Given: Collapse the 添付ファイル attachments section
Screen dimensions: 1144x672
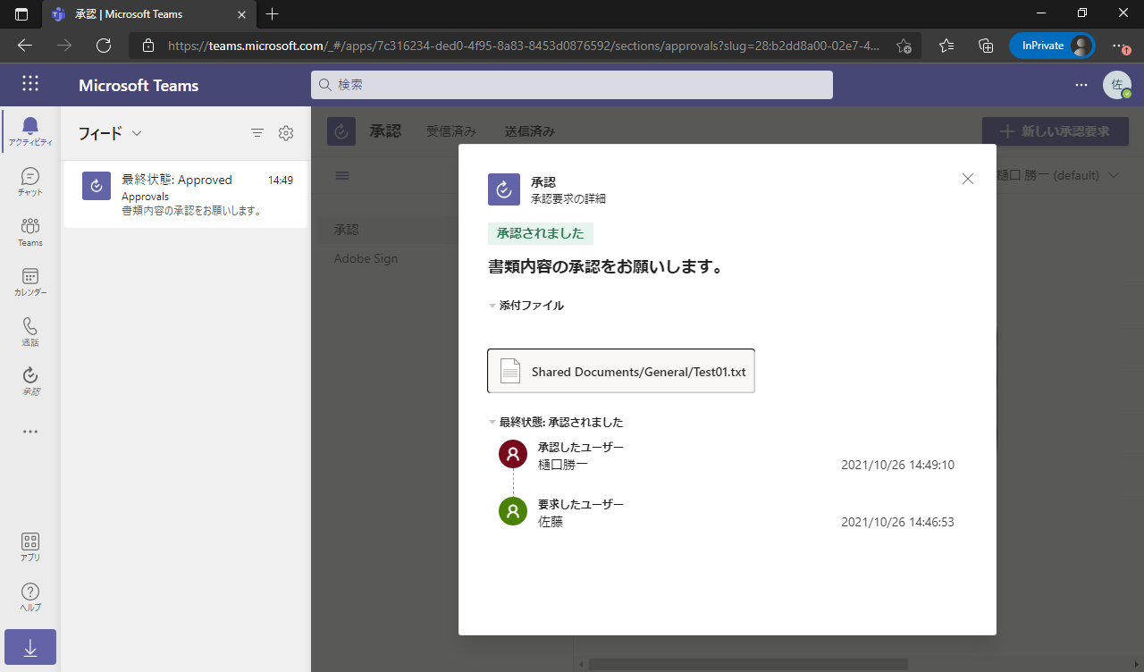Looking at the screenshot, I should coord(526,306).
